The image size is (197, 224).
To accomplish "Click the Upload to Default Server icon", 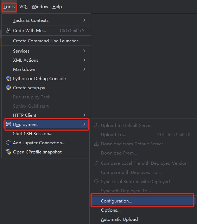I will click(96, 125).
